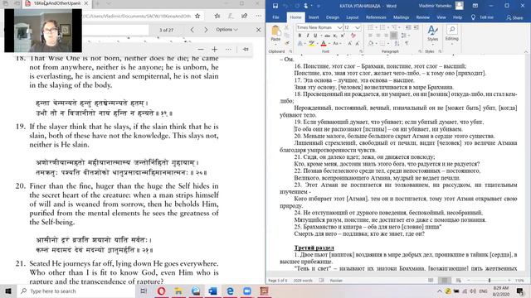Grow font size in Word

coord(349,43)
